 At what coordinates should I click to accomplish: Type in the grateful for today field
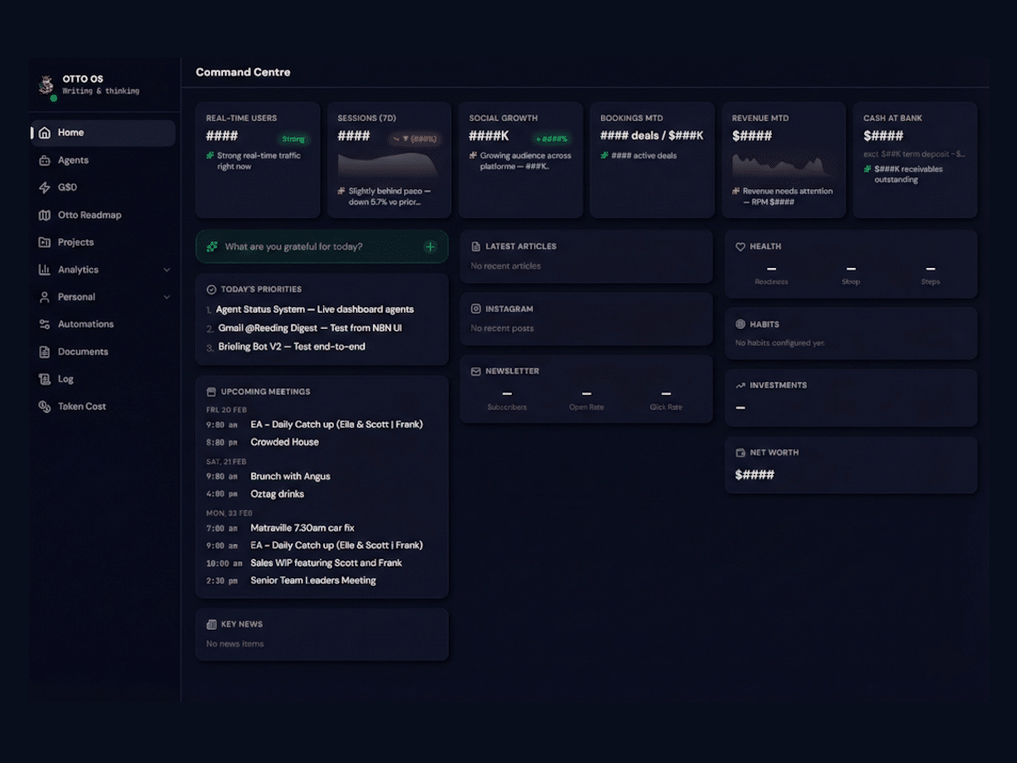[314, 247]
